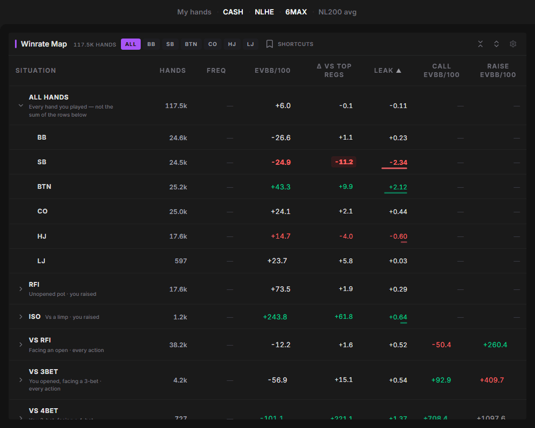Select CASH in the top bar

pyautogui.click(x=233, y=12)
